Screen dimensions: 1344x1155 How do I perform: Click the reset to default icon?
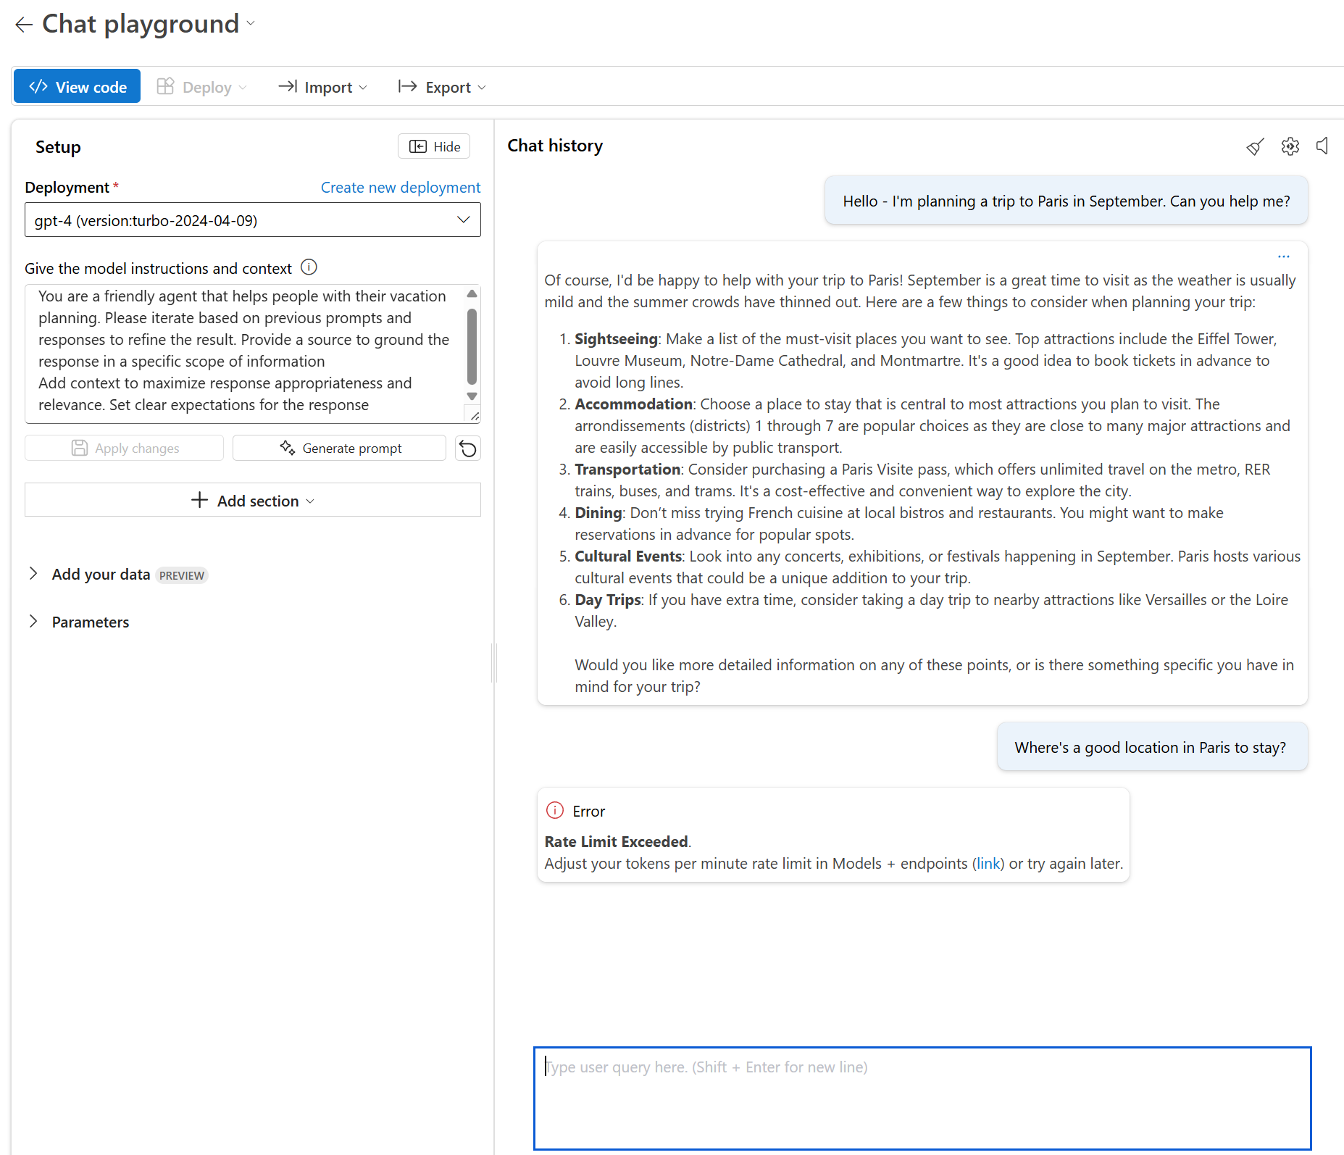[468, 449]
